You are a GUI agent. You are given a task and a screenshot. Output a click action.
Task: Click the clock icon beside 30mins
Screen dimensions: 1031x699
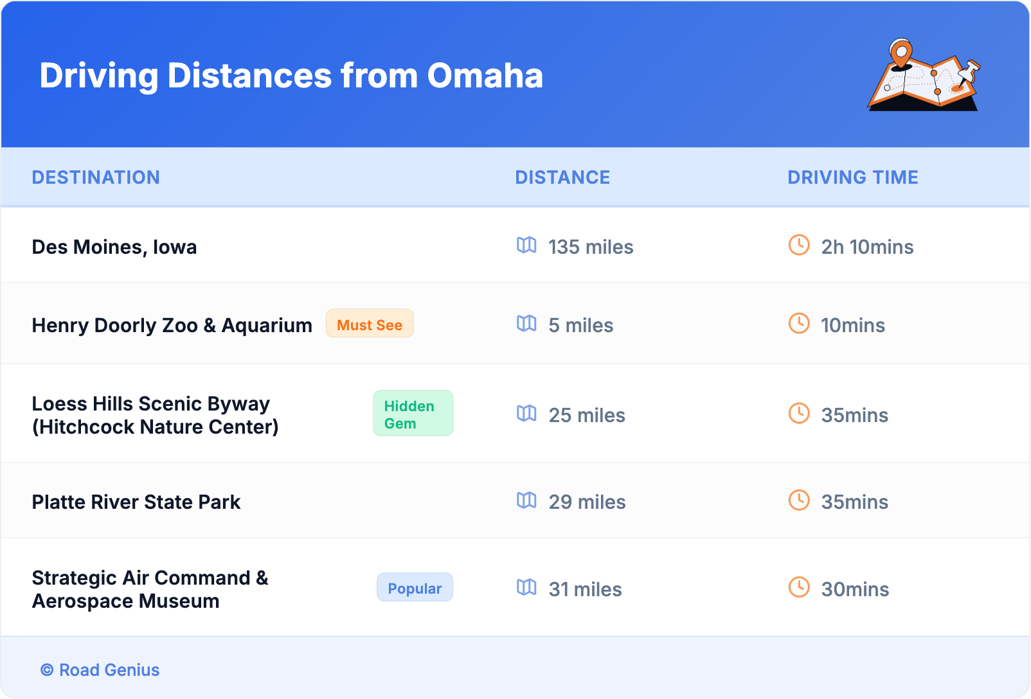pos(799,587)
